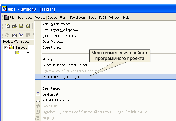Viewport: 176px width, 121px height.
Task: Collapse the Target 1 tree node
Action: point(6,48)
